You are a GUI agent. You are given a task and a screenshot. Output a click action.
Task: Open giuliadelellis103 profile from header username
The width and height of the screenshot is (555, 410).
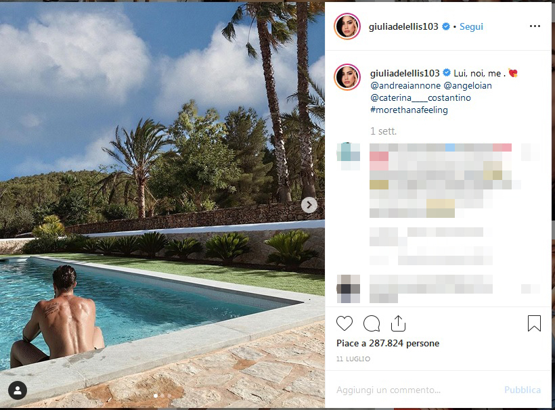pyautogui.click(x=403, y=26)
